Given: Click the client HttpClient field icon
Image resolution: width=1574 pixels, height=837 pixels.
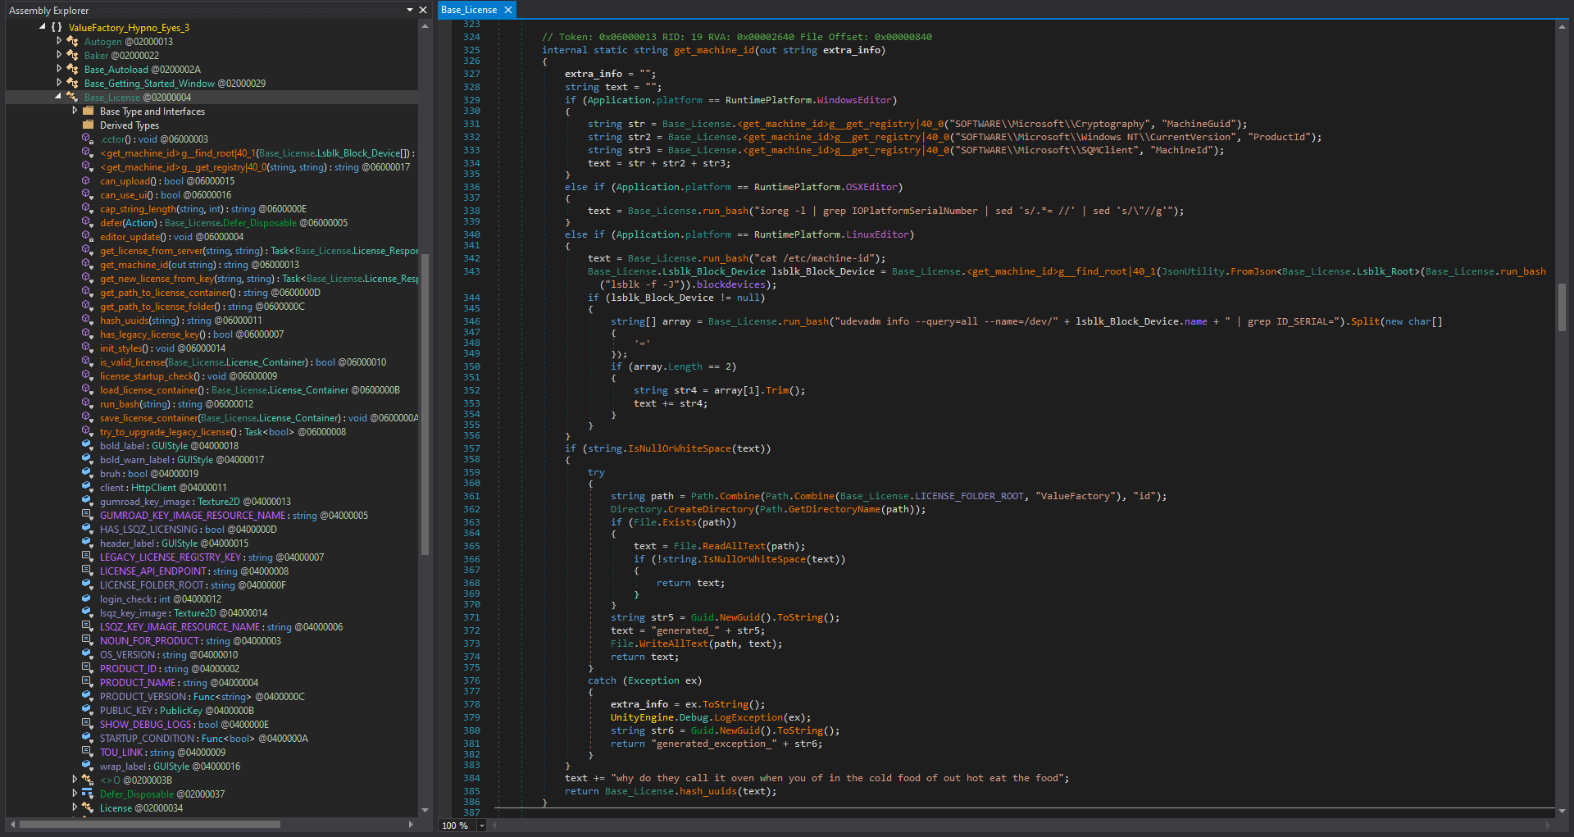Looking at the screenshot, I should click(88, 487).
